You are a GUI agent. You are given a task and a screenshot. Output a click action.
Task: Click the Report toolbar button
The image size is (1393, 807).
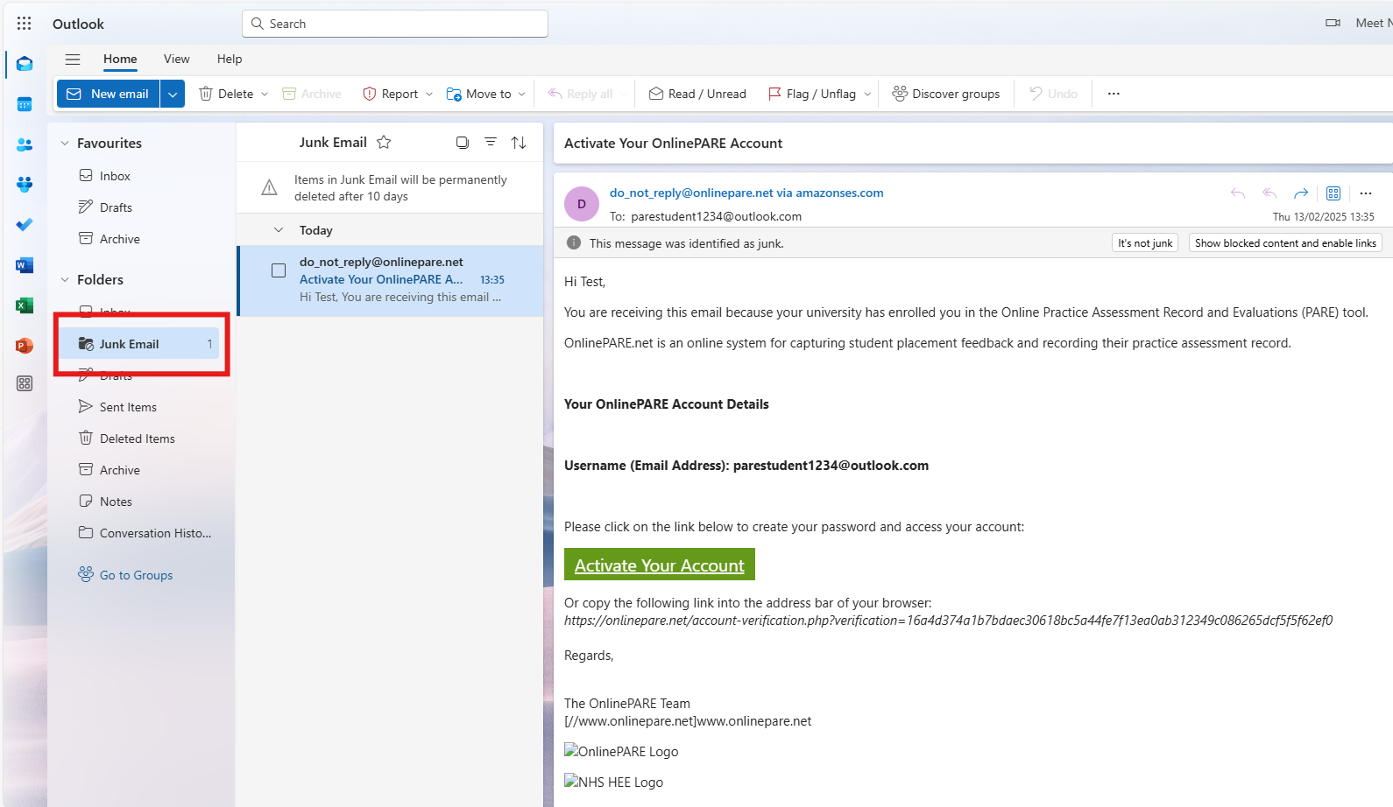391,94
